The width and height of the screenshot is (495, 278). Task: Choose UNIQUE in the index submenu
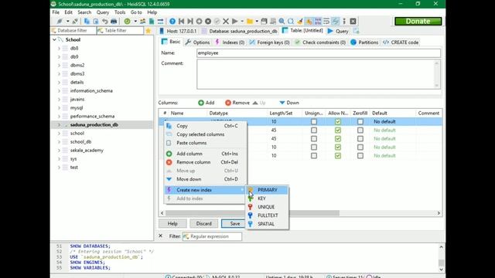point(267,207)
